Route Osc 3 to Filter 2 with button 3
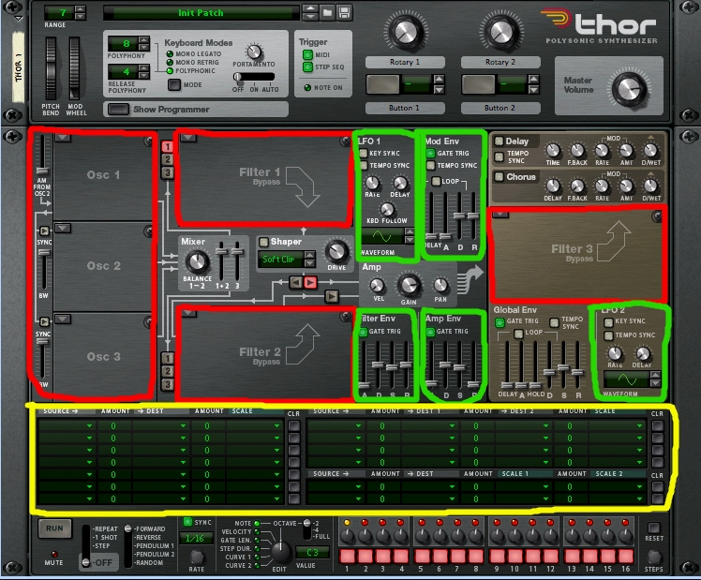This screenshot has width=701, height=580. pyautogui.click(x=167, y=384)
